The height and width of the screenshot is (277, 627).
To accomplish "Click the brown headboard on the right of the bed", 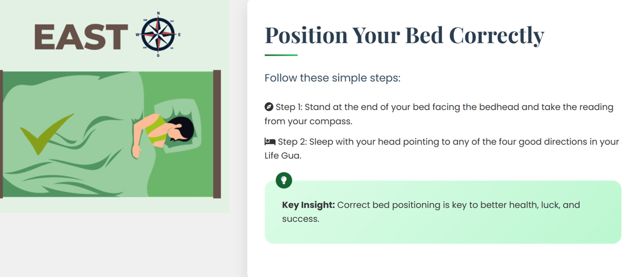I will pyautogui.click(x=217, y=134).
